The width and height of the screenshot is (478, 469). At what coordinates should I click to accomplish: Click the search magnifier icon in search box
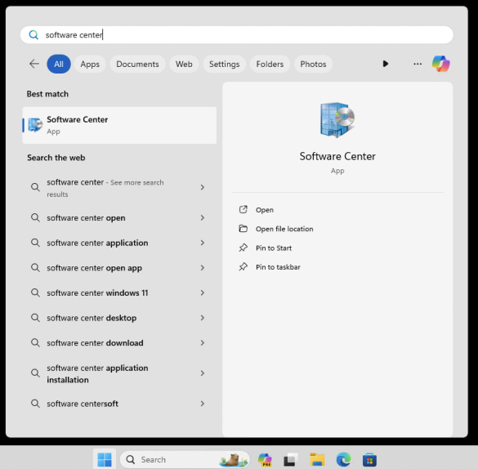[x=34, y=35]
